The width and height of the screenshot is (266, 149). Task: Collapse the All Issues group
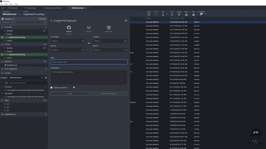[x=2, y=87]
